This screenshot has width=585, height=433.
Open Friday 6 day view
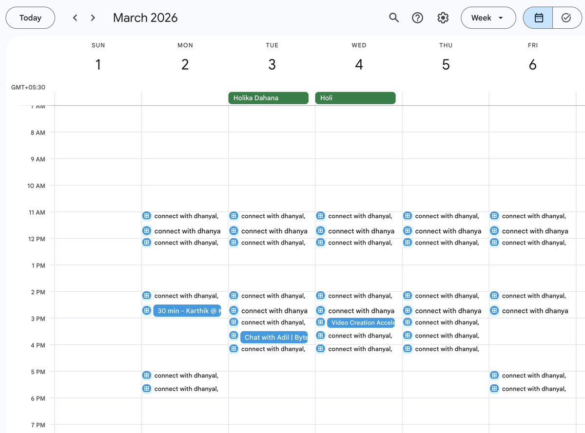click(533, 64)
